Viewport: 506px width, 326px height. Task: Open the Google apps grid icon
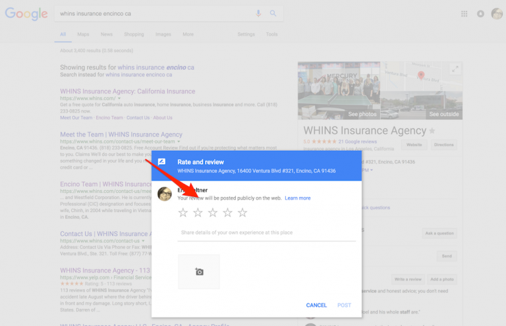tap(464, 13)
